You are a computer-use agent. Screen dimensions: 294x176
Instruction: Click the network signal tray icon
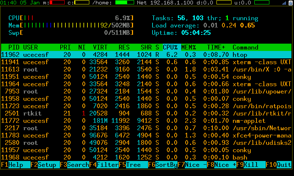pyautogui.click(x=284, y=3)
